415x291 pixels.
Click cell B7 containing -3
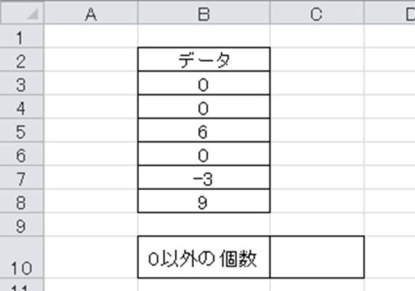(204, 178)
